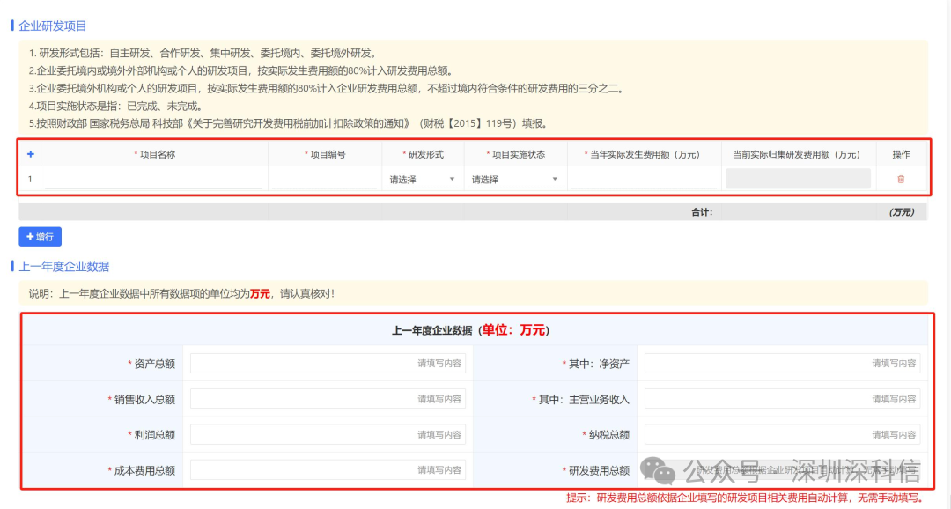The width and height of the screenshot is (951, 509).
Task: Focus the 资产总额 input field
Action: [328, 364]
